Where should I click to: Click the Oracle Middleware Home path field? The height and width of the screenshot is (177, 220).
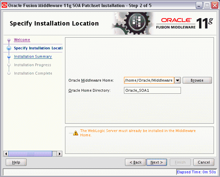[149, 80]
